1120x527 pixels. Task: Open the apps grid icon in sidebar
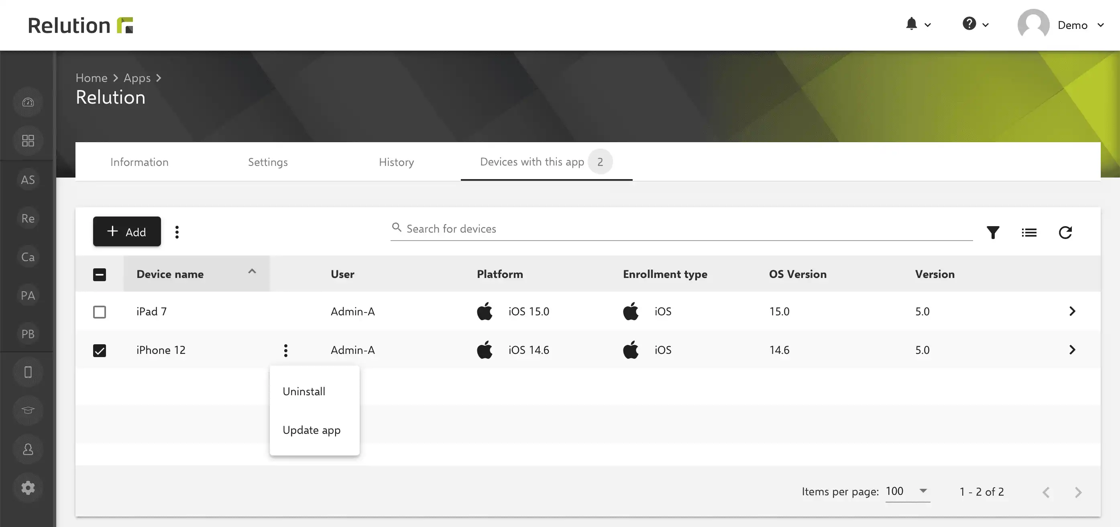28,141
